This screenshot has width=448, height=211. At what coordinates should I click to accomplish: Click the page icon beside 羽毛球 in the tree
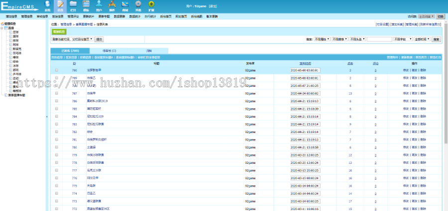point(11,53)
